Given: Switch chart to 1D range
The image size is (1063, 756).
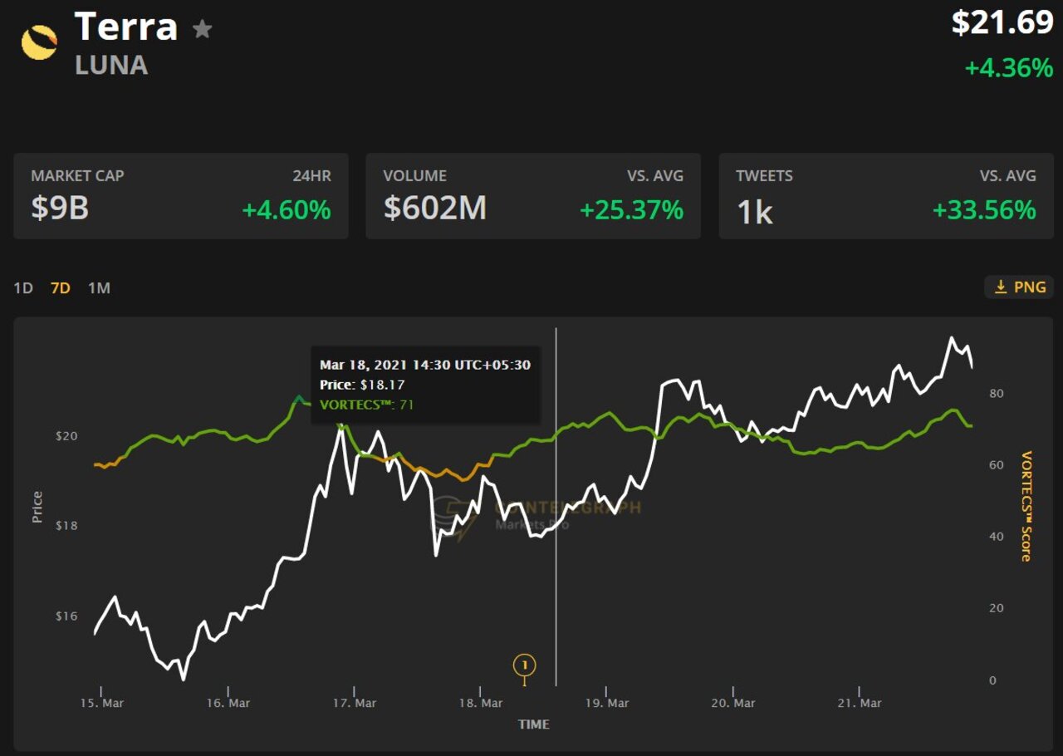Looking at the screenshot, I should 23,288.
